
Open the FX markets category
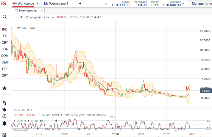(x=5, y=36)
